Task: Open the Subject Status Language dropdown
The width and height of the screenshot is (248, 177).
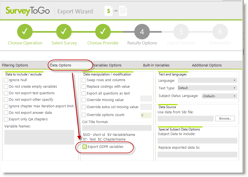Action: click(x=219, y=96)
